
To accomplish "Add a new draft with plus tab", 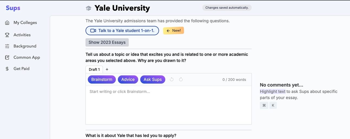I will (x=107, y=69).
